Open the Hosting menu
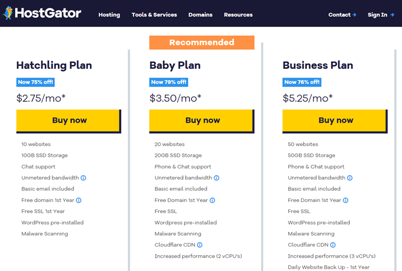Viewport: 402px width, 271px height. pyautogui.click(x=109, y=15)
